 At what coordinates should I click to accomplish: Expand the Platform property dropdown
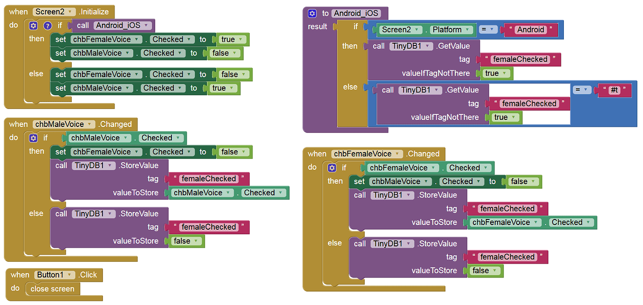coord(467,30)
